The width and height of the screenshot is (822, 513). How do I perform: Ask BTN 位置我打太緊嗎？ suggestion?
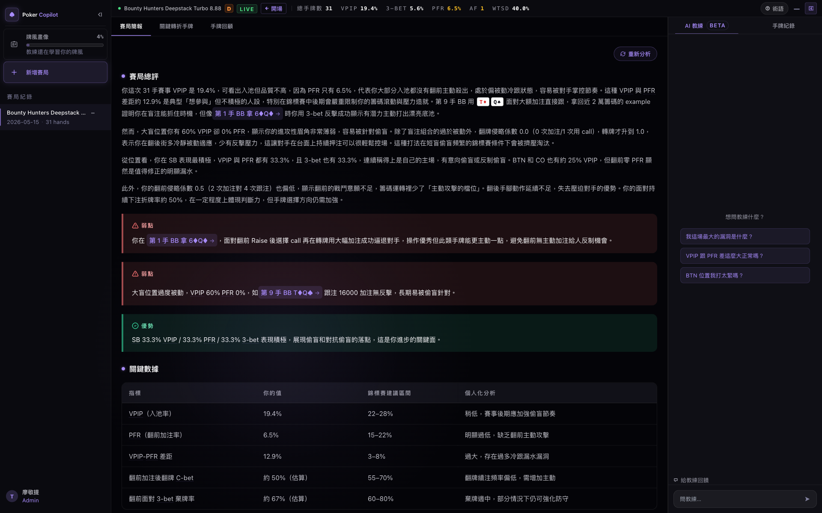(x=745, y=275)
